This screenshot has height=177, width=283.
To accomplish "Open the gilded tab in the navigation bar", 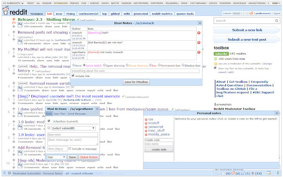I will click(x=115, y=13).
